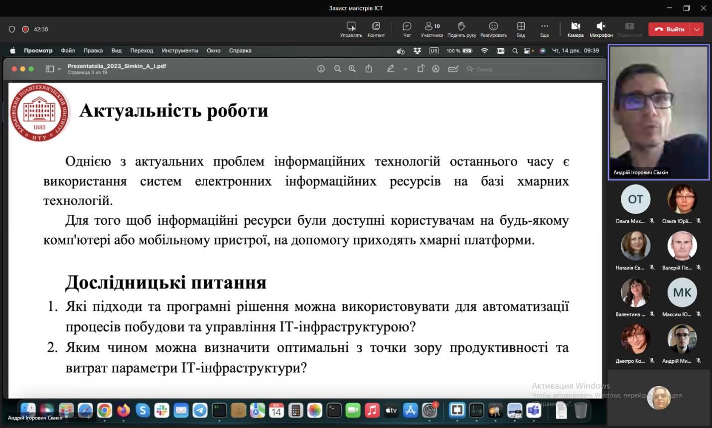This screenshot has width=712, height=428.
Task: Open the Инструменты menu
Action: point(180,51)
